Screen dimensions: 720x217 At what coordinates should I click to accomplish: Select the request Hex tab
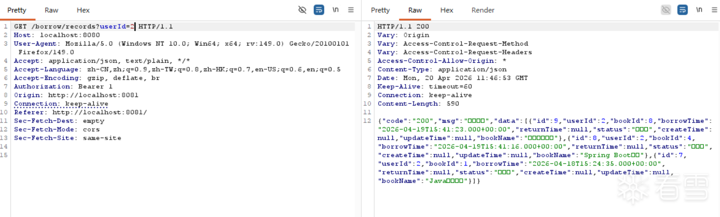pos(83,10)
